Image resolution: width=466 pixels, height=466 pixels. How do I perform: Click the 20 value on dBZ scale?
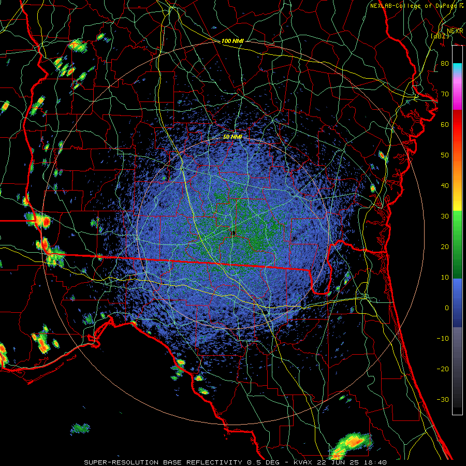[x=445, y=246]
